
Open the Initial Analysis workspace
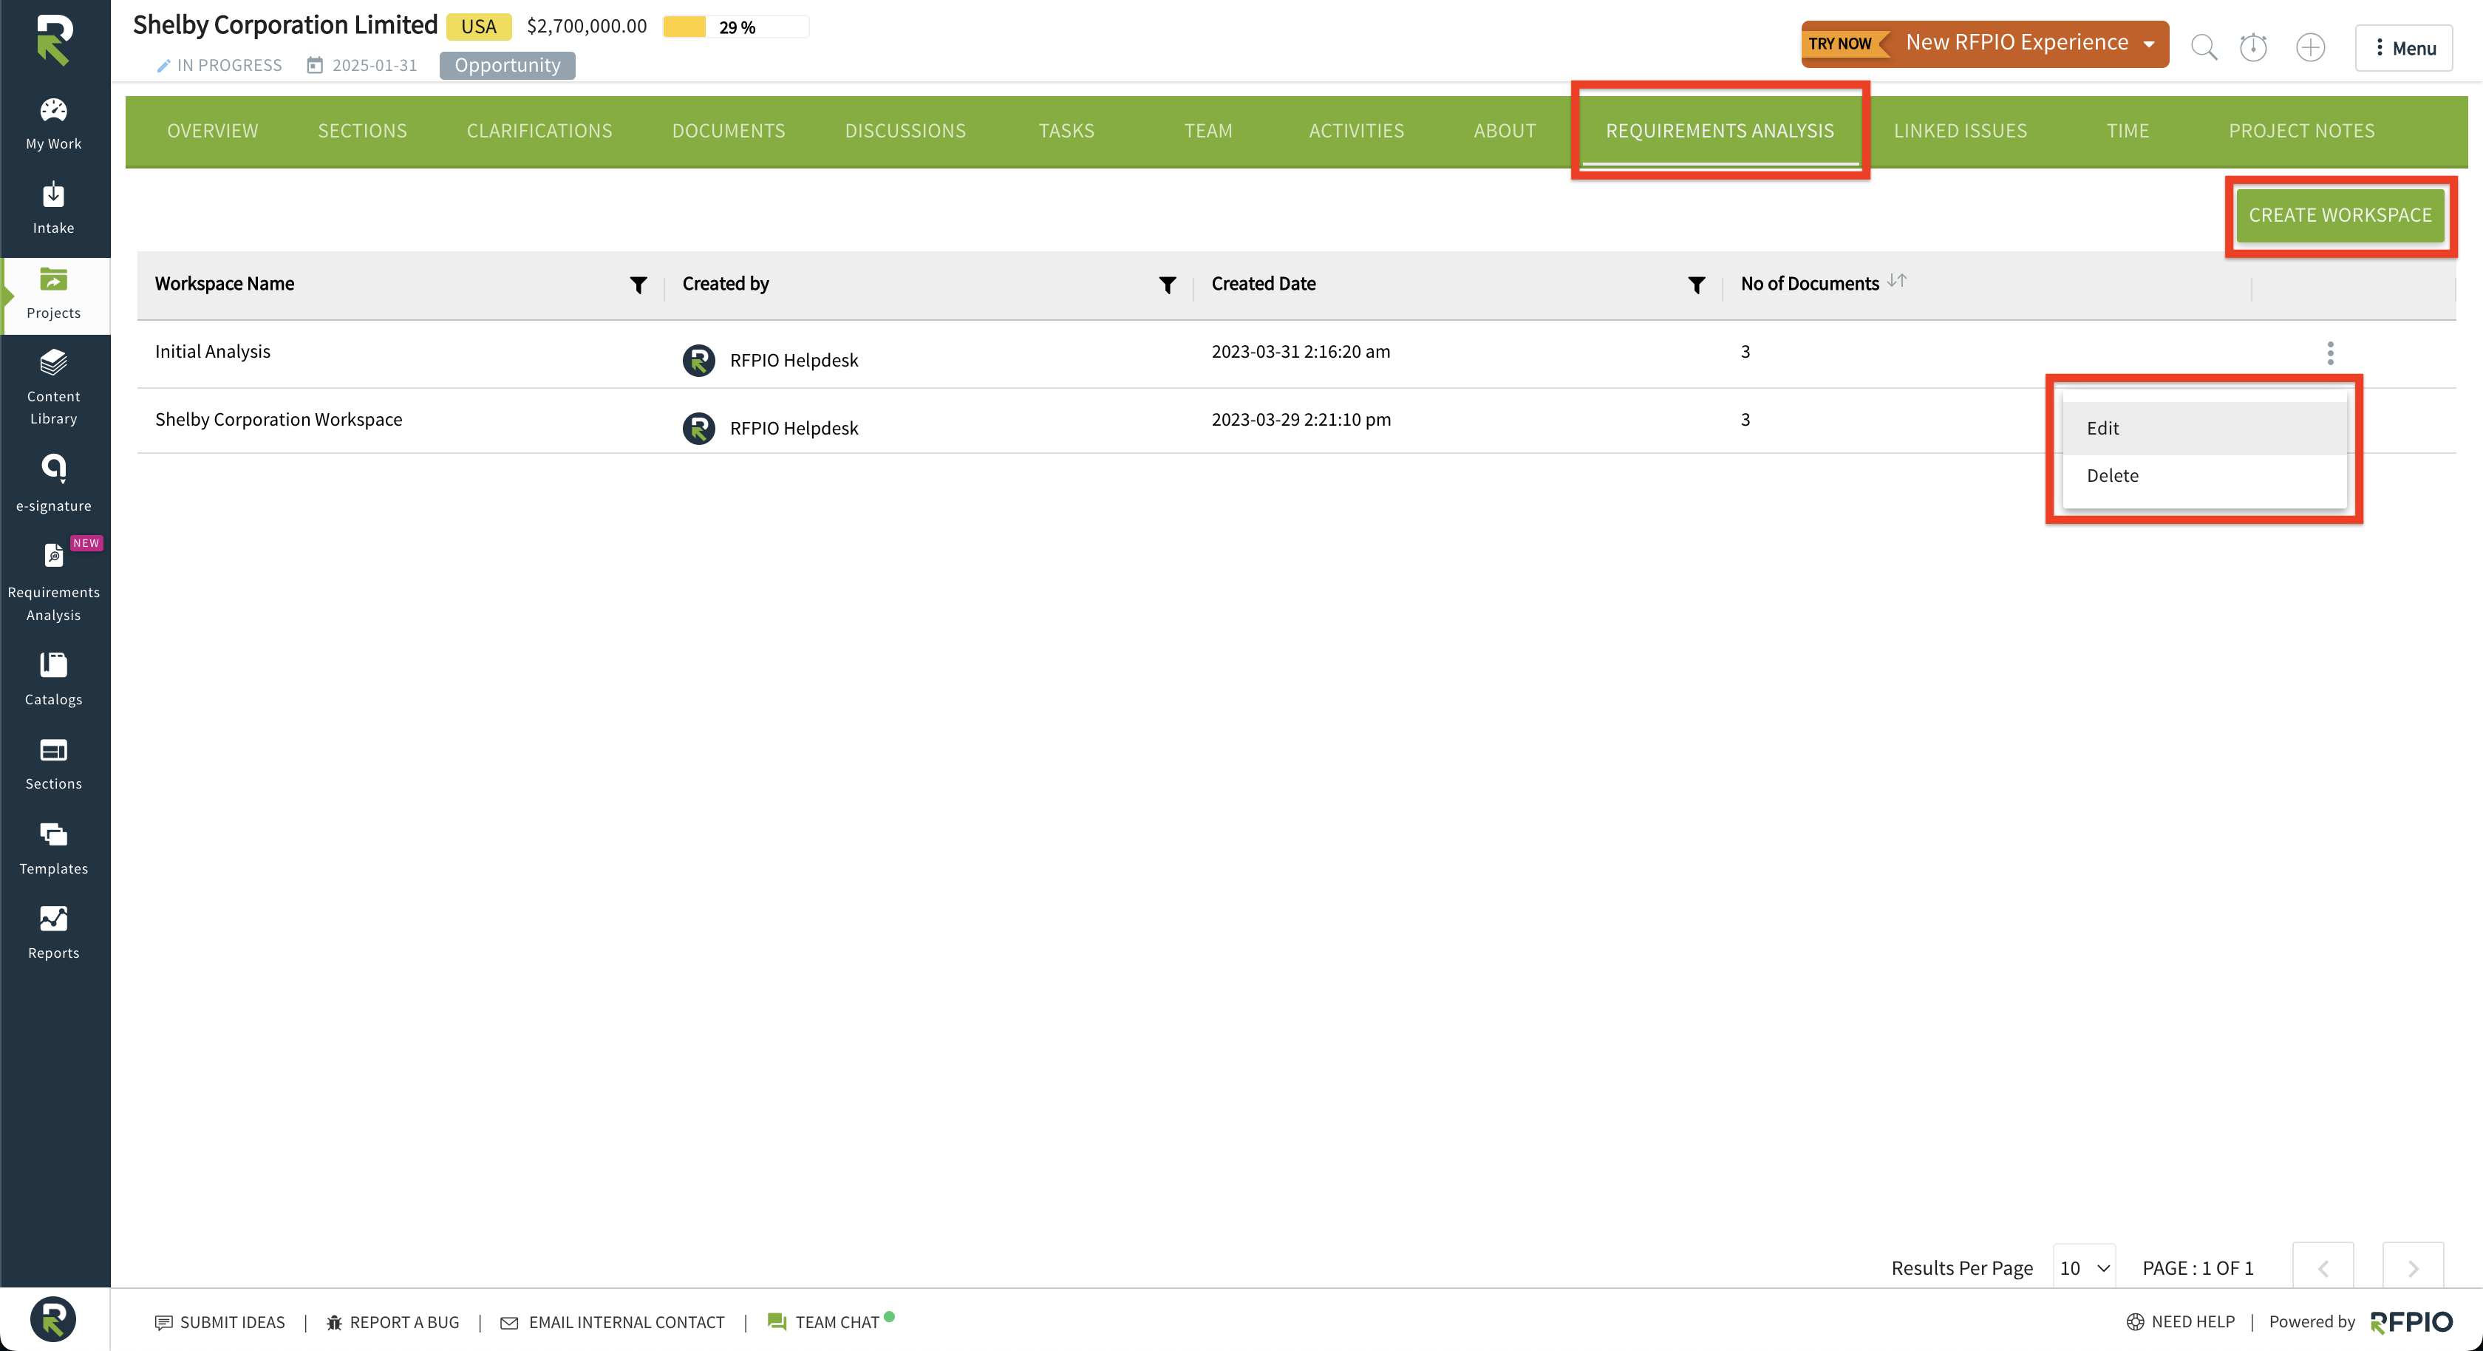tap(212, 352)
